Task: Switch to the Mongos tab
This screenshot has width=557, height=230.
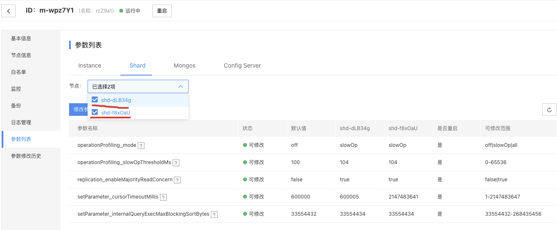Action: (x=184, y=65)
